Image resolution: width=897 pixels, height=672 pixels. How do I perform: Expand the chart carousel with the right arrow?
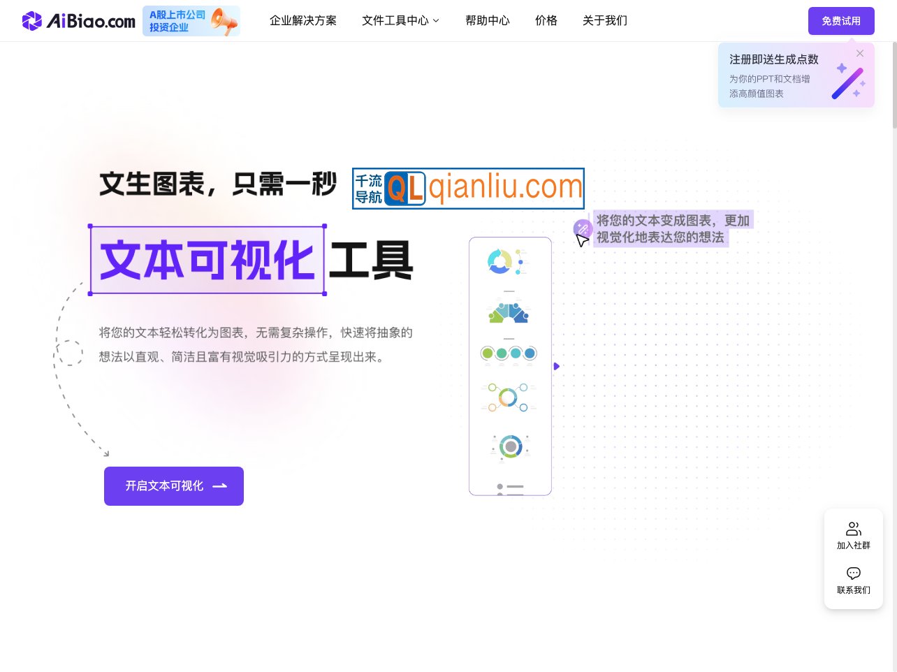coord(557,366)
